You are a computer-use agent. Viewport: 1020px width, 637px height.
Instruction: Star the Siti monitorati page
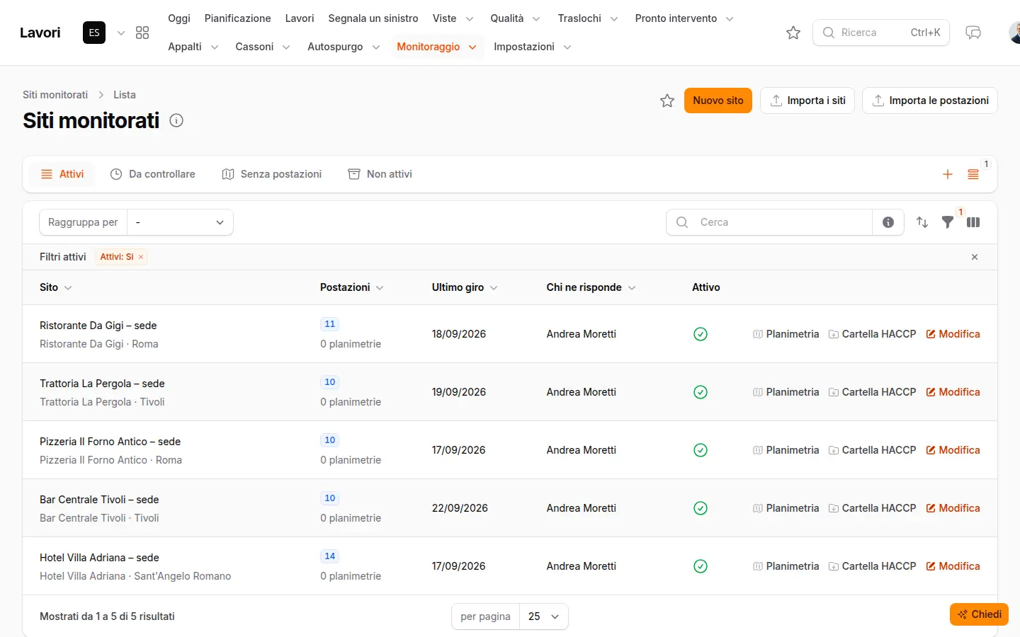(667, 101)
